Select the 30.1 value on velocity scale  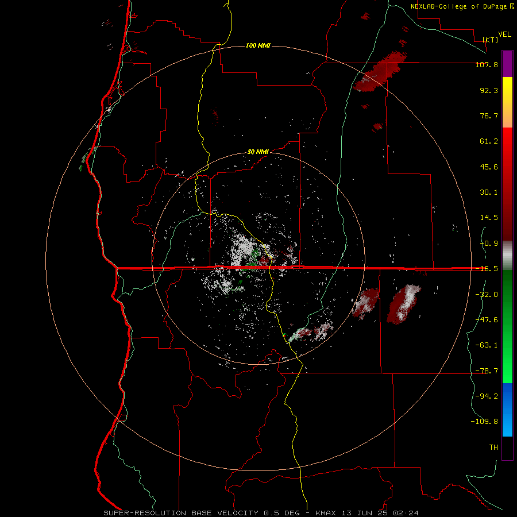point(489,192)
